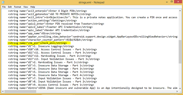183x95 pixels.
Task: Click the action_settings Settings line
Action: pos(42,21)
